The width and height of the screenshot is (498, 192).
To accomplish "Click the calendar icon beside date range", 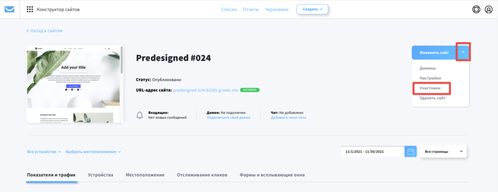I will 410,152.
